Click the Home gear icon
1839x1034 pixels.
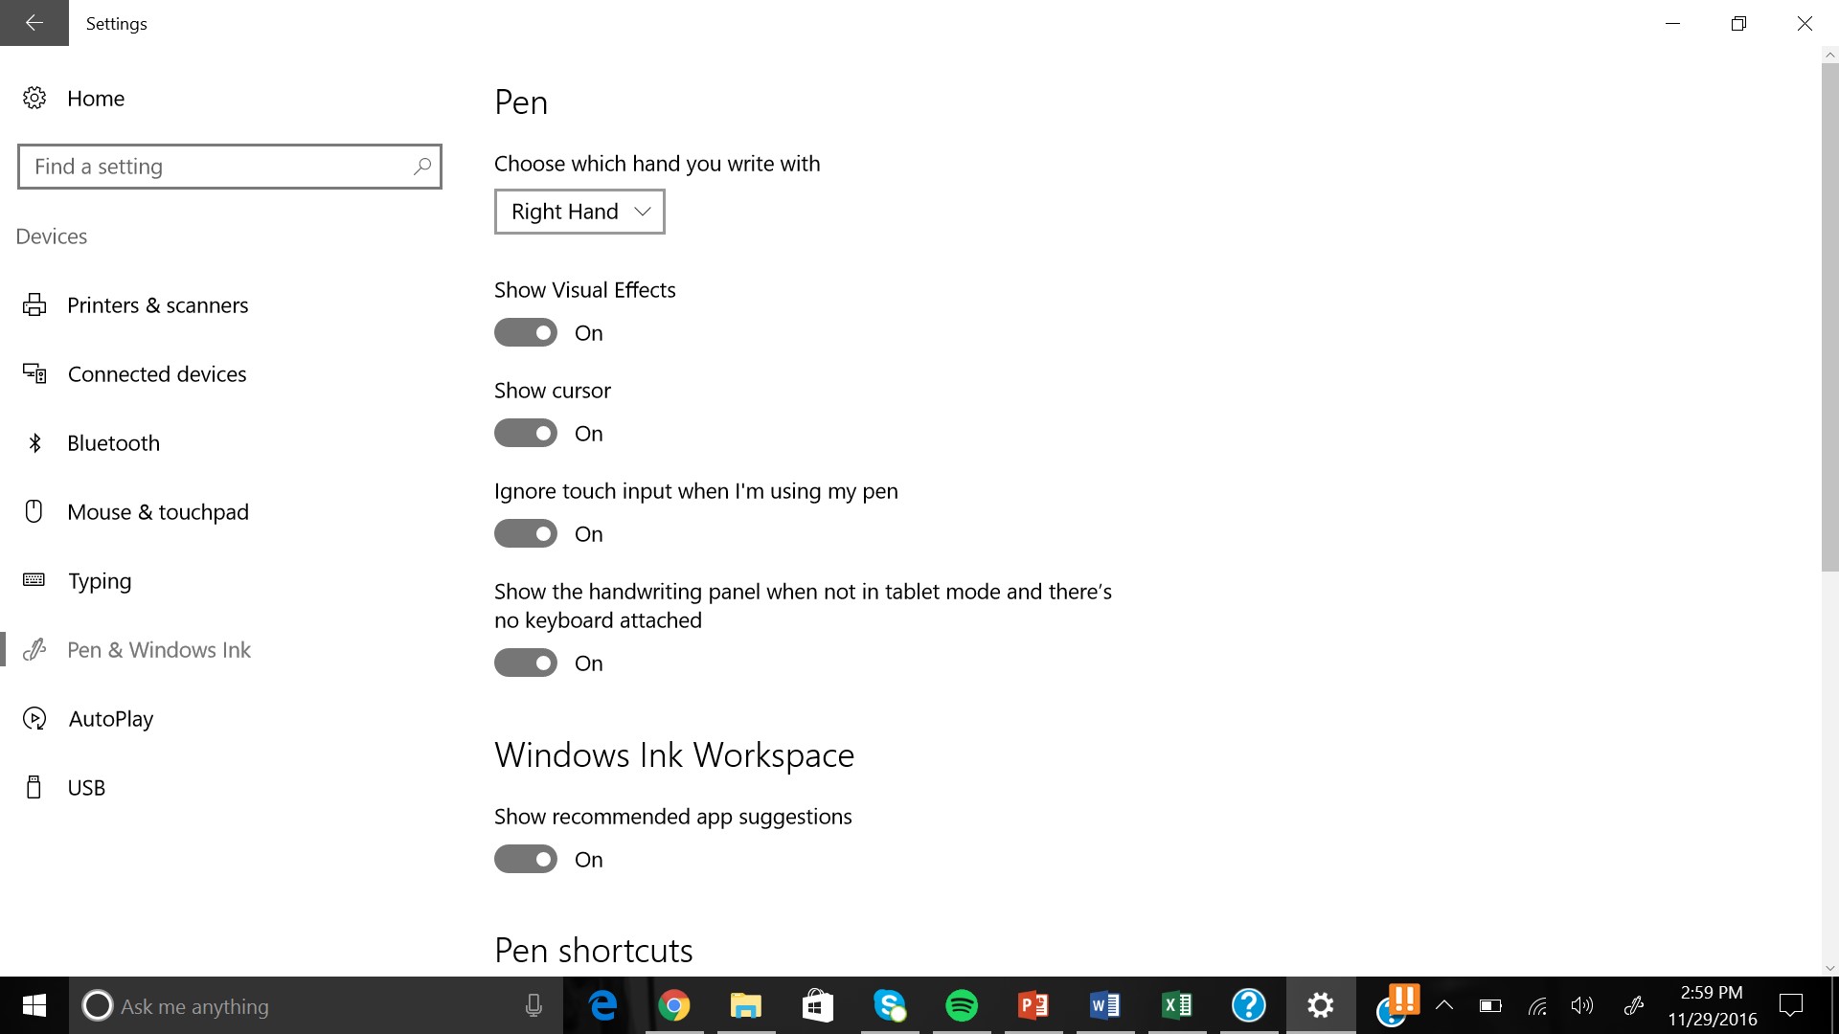(x=34, y=98)
